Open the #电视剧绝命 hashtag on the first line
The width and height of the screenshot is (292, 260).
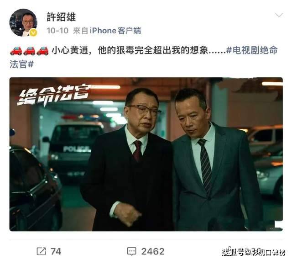(x=252, y=50)
